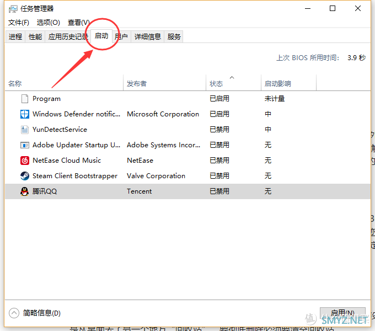Viewport: 375px width, 331px height.
Task: Switch to the 详细信息 tab
Action: coord(148,36)
